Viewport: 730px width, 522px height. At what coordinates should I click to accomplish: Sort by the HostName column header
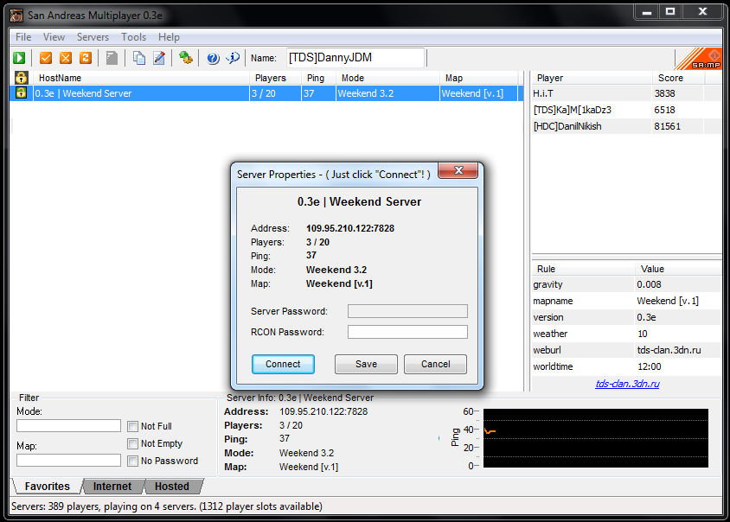pyautogui.click(x=141, y=78)
